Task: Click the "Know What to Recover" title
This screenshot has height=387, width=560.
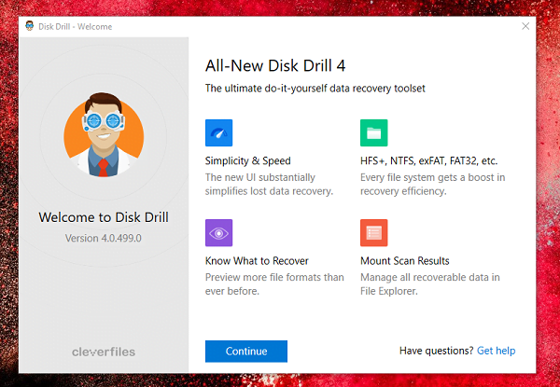Action: tap(257, 261)
